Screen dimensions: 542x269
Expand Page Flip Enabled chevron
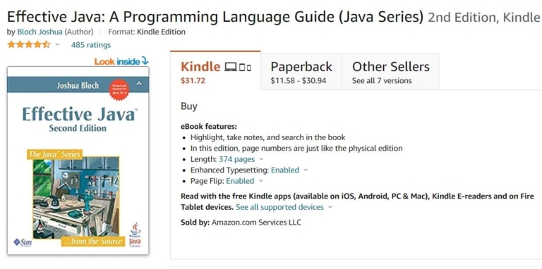260,181
